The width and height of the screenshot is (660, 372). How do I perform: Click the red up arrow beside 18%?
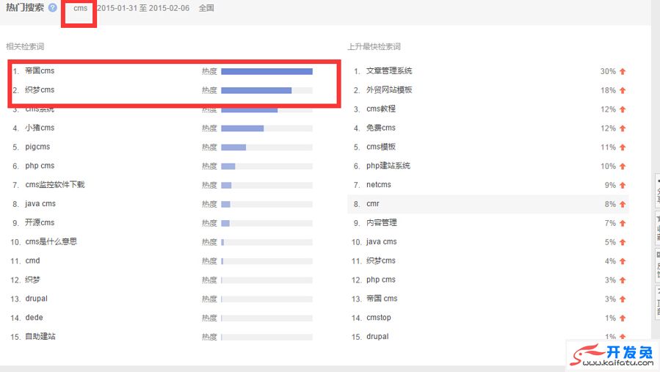[x=623, y=90]
